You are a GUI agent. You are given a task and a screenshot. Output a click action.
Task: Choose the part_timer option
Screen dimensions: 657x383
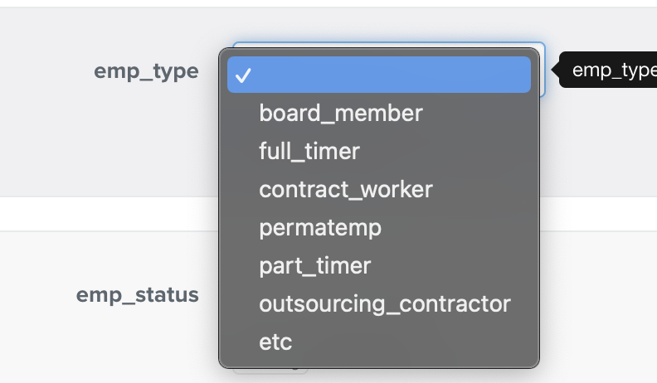[x=314, y=265]
